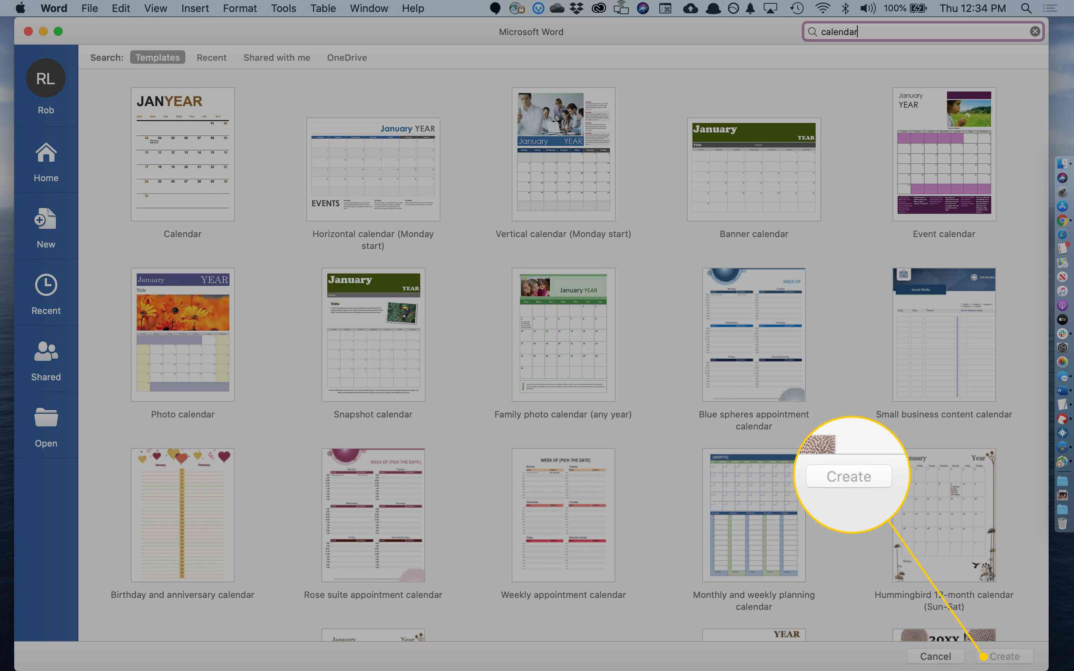
Task: Click the Templates search filter tab
Action: (156, 57)
